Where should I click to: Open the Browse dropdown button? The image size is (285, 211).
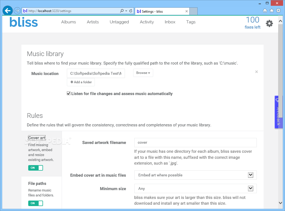(x=143, y=73)
